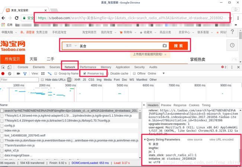Click the bookmark star in address bar
Screen dimensions: 242x167
tap(230, 18)
